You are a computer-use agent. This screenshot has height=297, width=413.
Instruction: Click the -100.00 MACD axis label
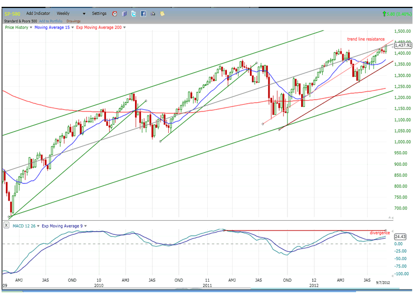[x=402, y=274]
